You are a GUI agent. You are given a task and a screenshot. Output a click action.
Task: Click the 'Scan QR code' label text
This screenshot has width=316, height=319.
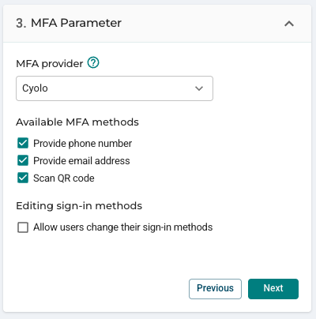click(x=64, y=178)
